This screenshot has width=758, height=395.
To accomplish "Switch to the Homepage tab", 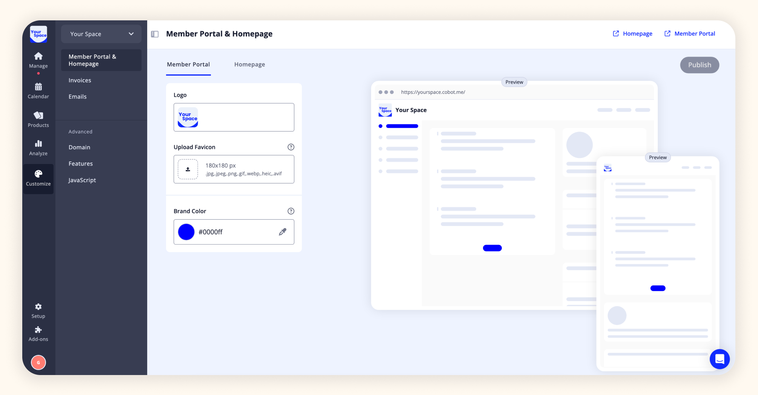I will (249, 64).
